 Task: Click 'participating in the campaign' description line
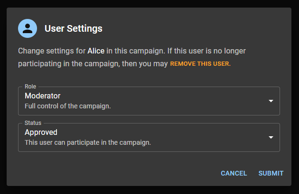point(66,63)
